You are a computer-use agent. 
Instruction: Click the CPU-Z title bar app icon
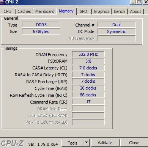click(x=2, y=2)
